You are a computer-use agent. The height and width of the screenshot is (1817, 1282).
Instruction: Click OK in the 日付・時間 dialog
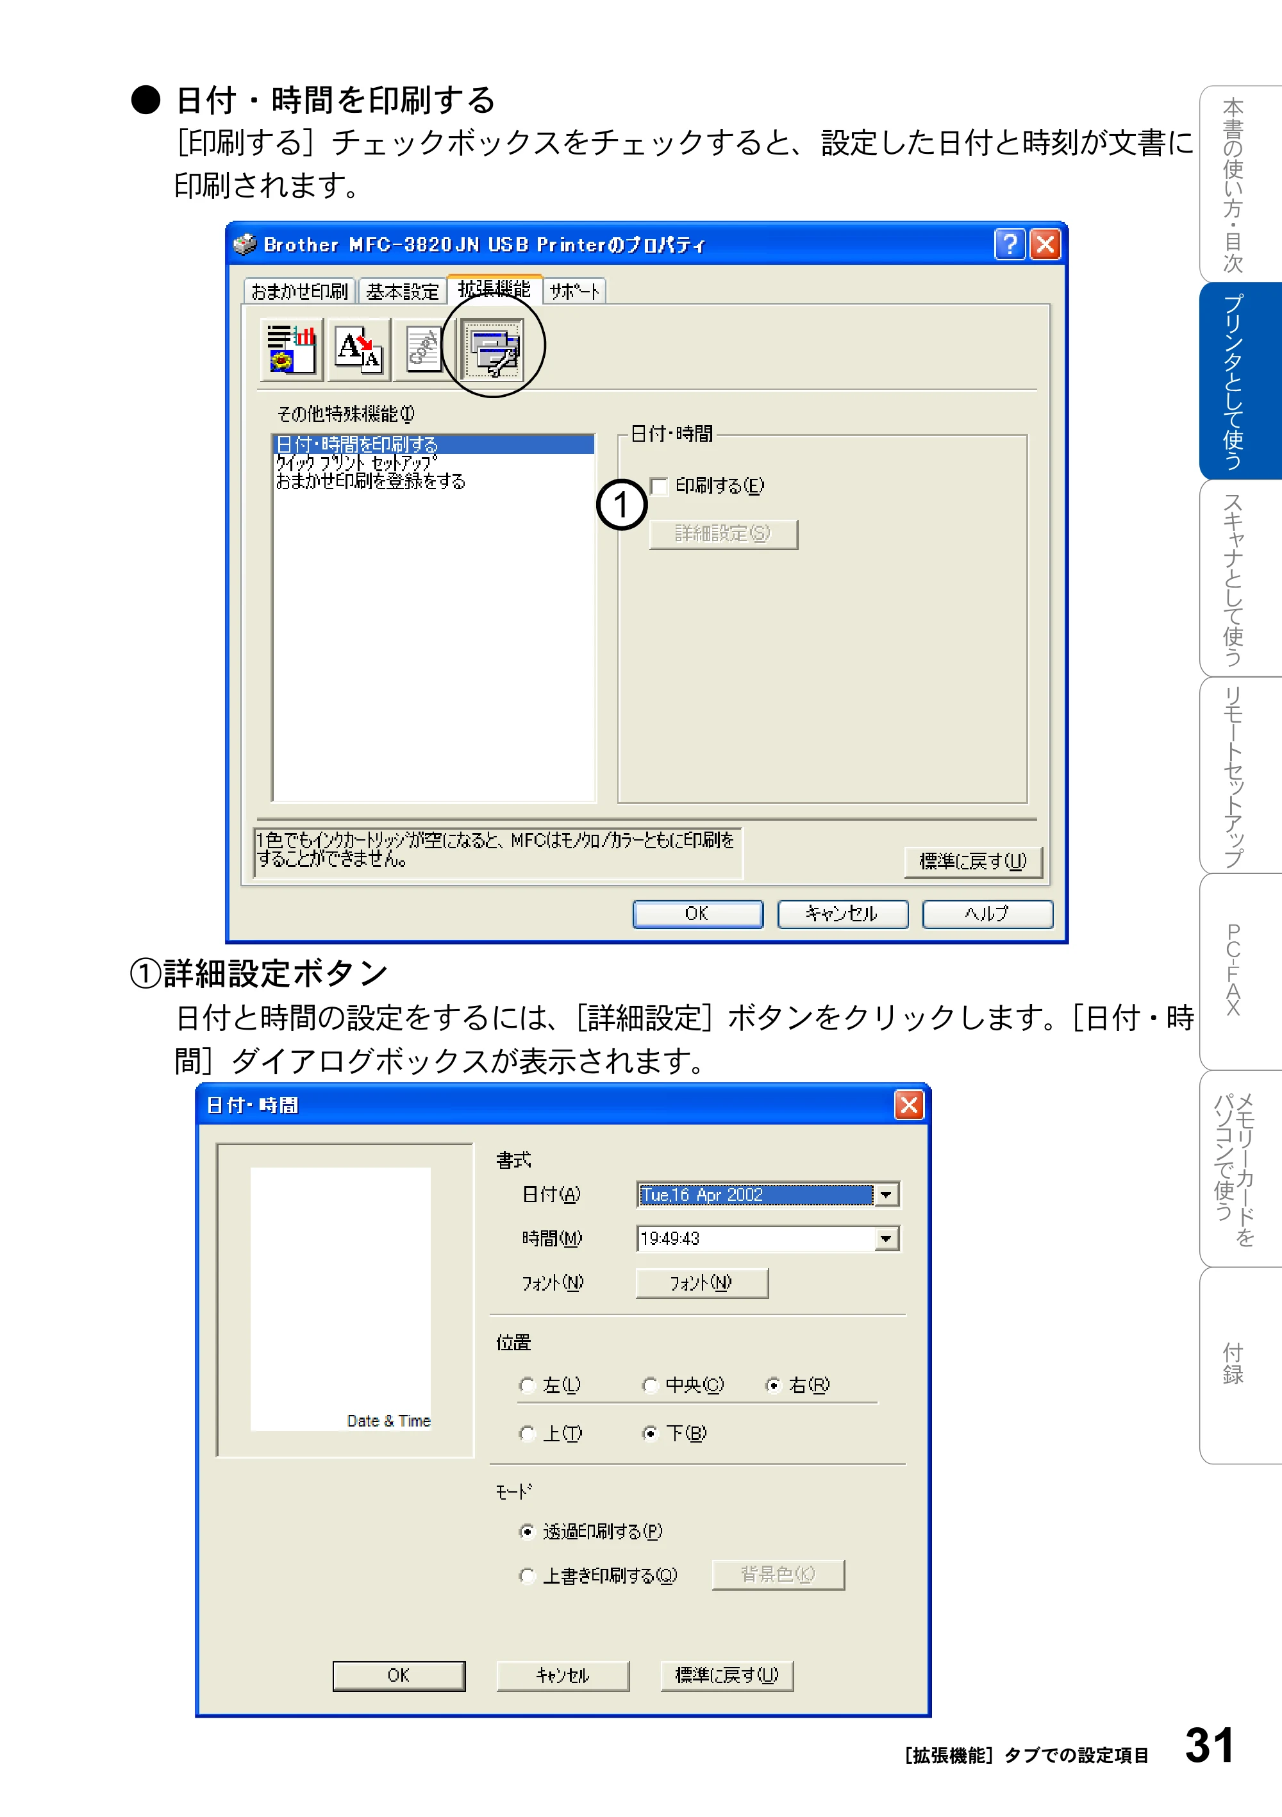point(399,1675)
